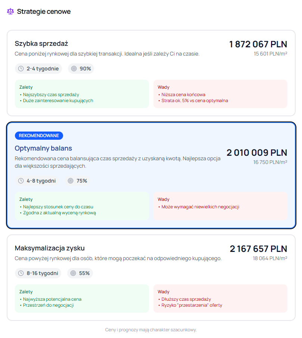Click the 8-16 tygodni time pill

[x=38, y=273]
